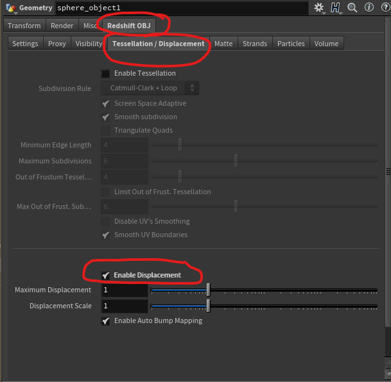The image size is (391, 382).
Task: Open the gear settings menu icon
Action: 319,8
